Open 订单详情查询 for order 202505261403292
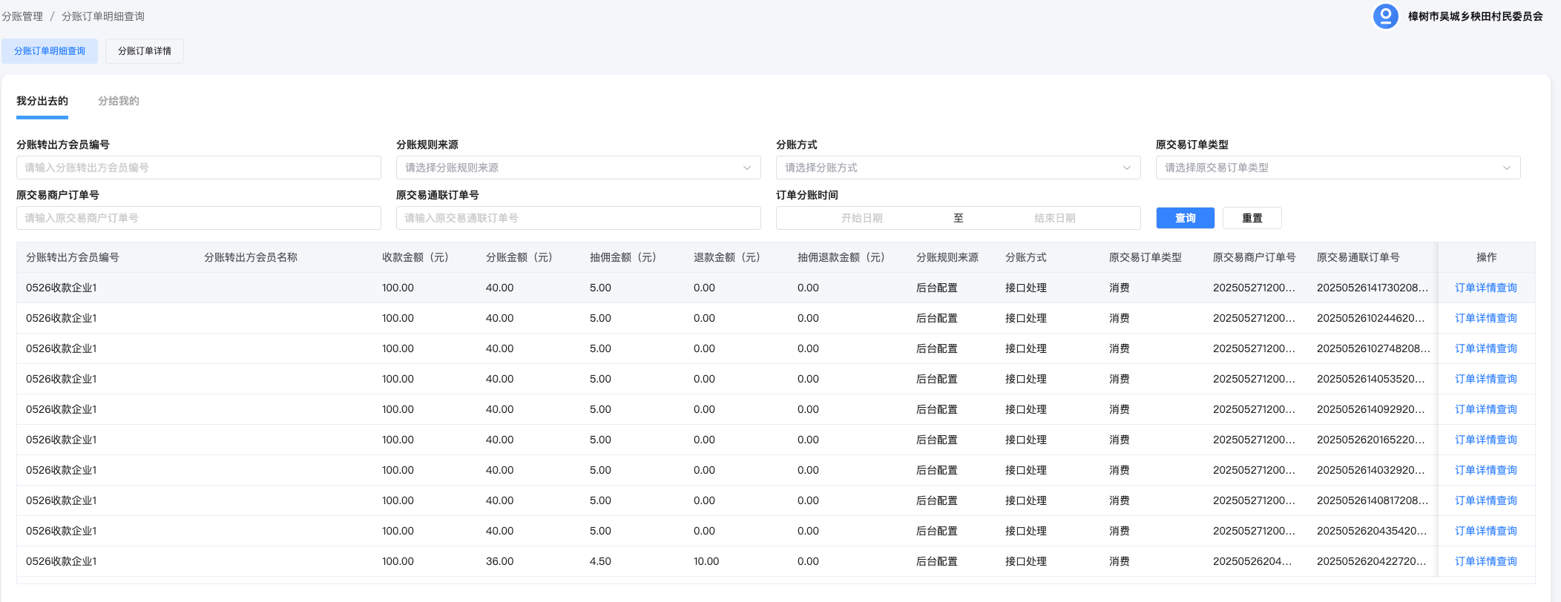 tap(1485, 470)
